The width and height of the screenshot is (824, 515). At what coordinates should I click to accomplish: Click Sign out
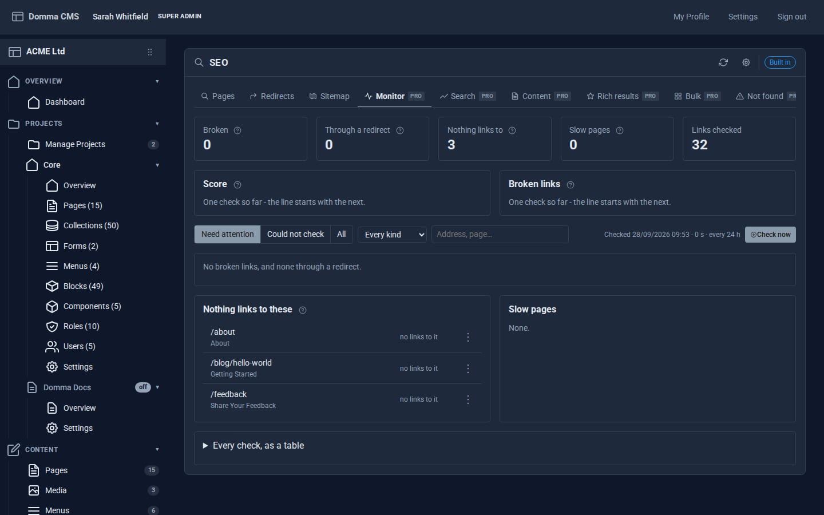point(792,17)
